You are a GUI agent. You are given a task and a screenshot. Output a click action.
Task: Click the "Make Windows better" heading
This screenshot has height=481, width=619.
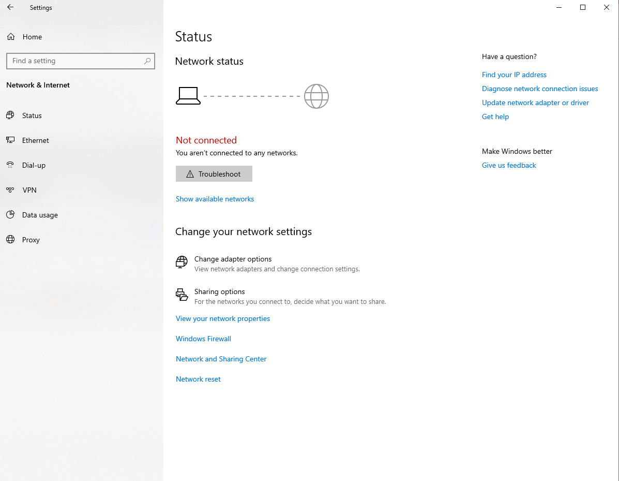(x=517, y=151)
